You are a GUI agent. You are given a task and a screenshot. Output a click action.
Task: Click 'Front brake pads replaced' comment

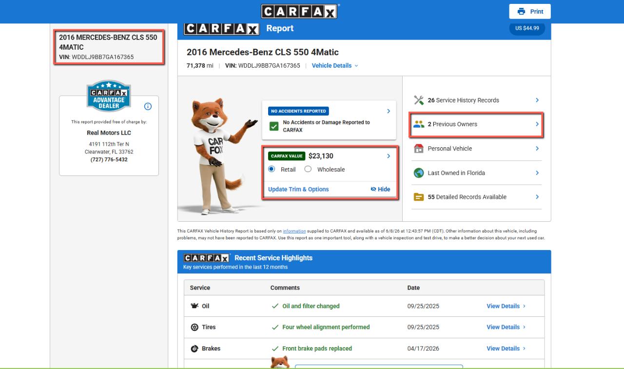click(x=317, y=349)
